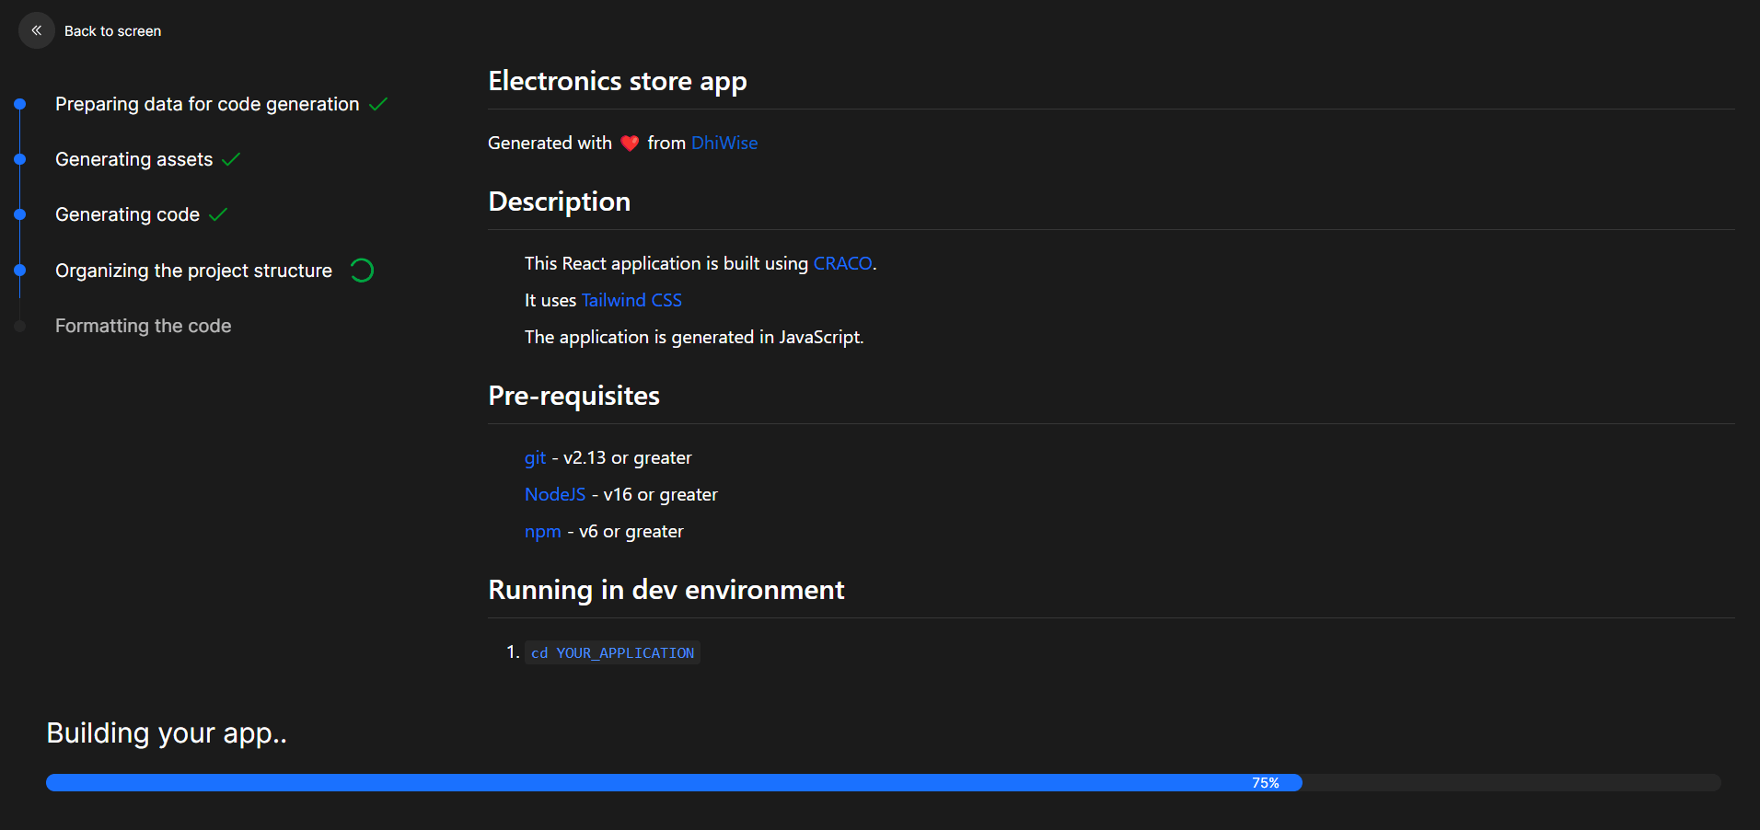Click the blue step dot for Organizing structure
This screenshot has height=830, width=1760.
[19, 271]
